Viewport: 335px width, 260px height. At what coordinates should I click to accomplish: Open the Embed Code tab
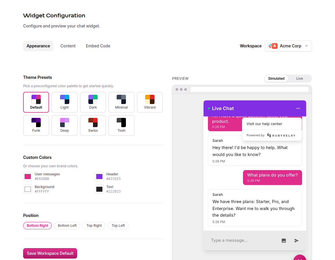click(x=98, y=46)
